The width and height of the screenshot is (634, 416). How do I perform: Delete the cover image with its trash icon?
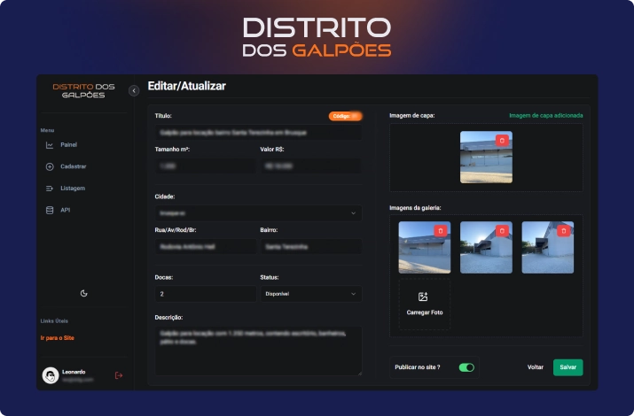pos(502,141)
